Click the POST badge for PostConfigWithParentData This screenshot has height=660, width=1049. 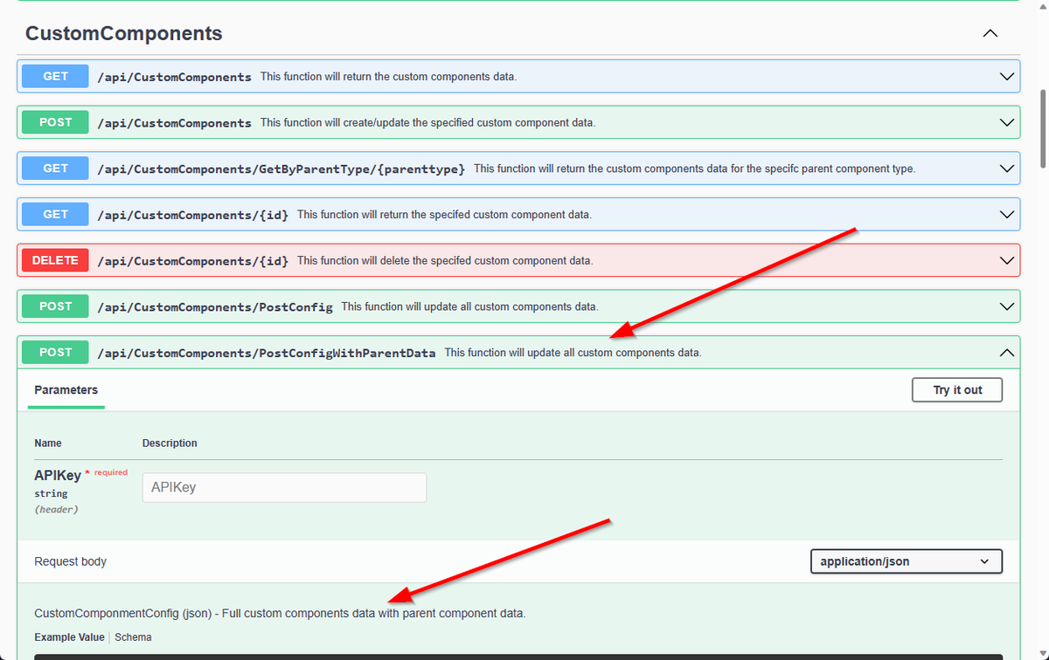point(55,352)
